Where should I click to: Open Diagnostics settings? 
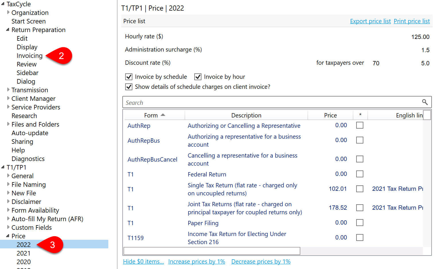(x=28, y=159)
